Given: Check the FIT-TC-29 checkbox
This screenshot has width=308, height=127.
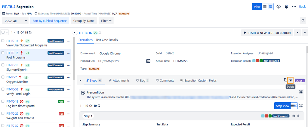Looking at the screenshot, I should click(3, 113).
